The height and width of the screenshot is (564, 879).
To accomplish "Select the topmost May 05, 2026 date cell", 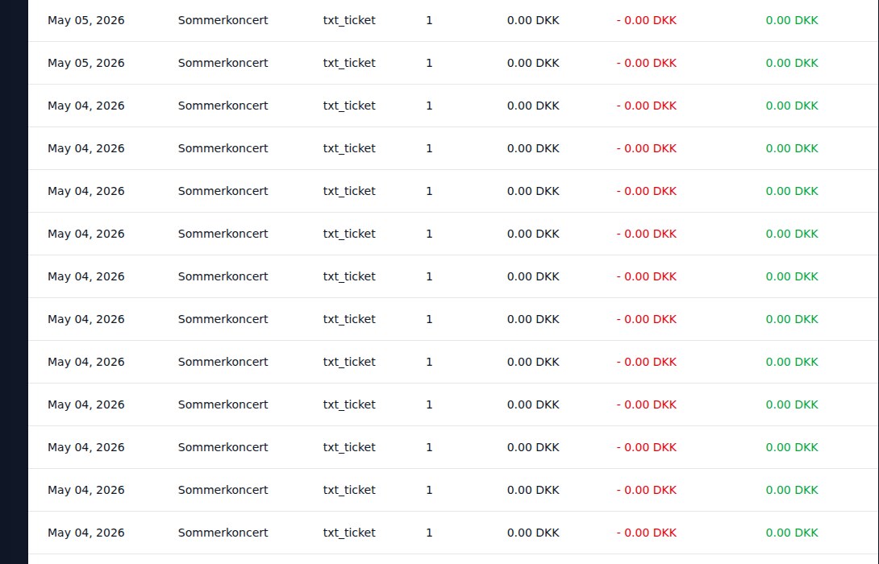I will point(85,21).
